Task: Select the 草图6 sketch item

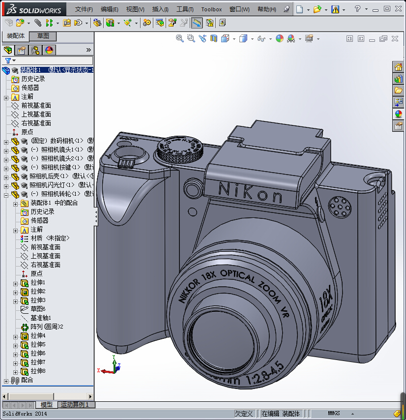Action: [x=38, y=309]
